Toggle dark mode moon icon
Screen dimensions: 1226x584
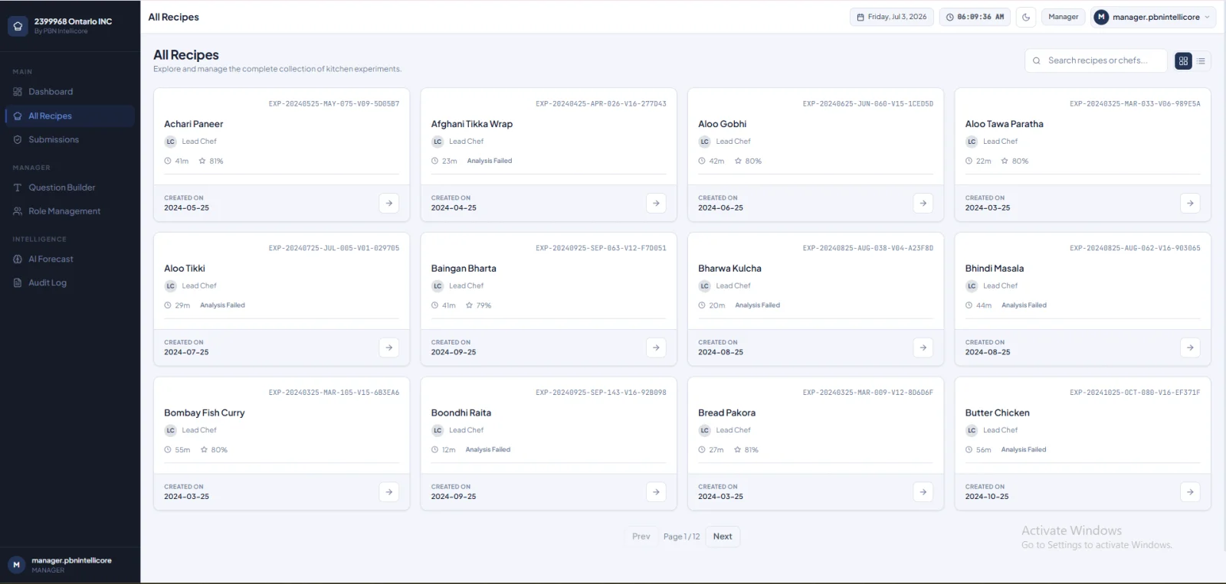[x=1026, y=17]
